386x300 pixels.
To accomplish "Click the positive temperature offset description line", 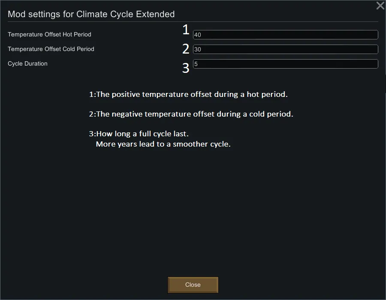I will click(x=188, y=94).
